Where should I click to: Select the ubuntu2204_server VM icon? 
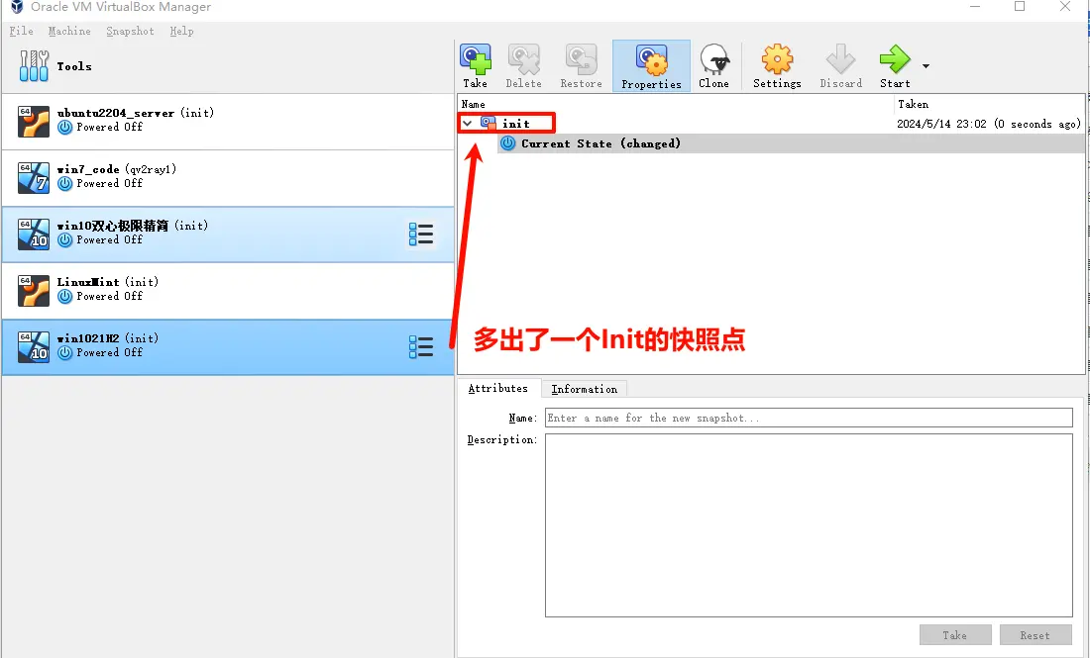point(34,122)
